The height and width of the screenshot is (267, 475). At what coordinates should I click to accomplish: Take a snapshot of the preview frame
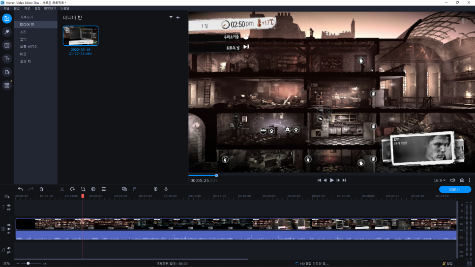pyautogui.click(x=462, y=180)
